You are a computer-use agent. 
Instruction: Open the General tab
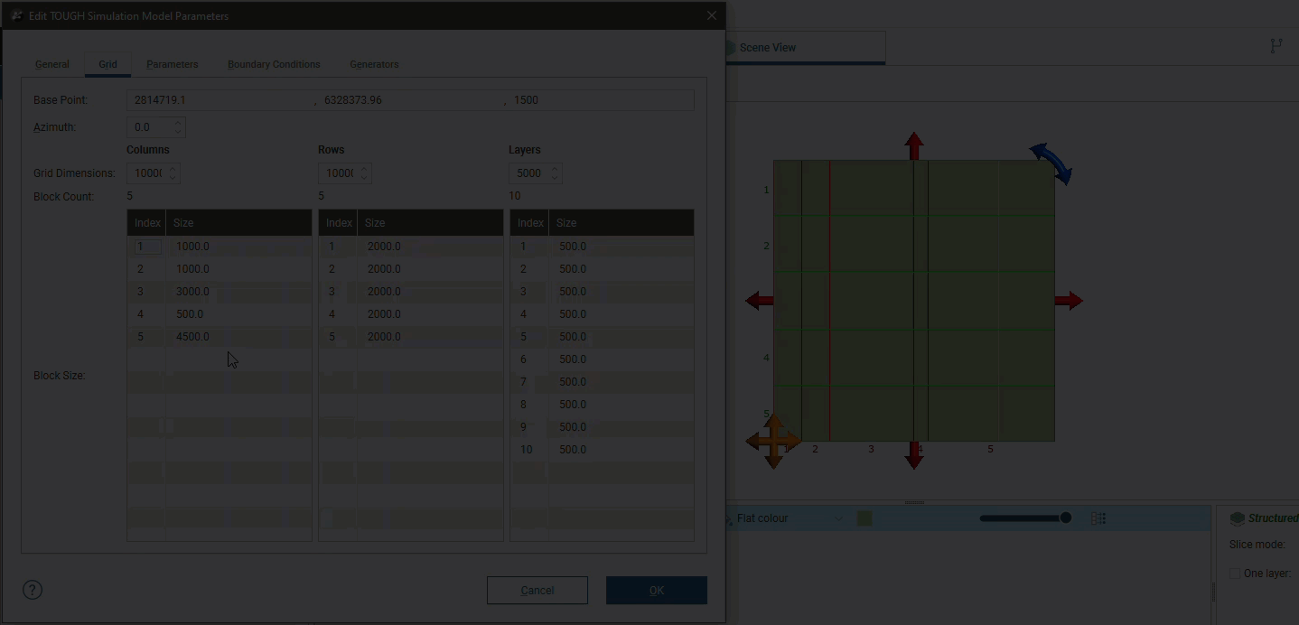tap(52, 64)
